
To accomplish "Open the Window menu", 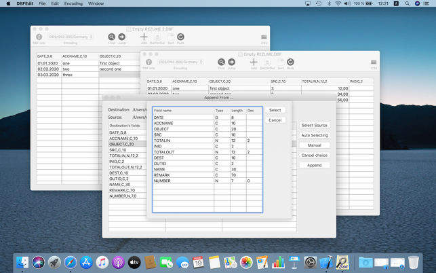I will point(96,3).
